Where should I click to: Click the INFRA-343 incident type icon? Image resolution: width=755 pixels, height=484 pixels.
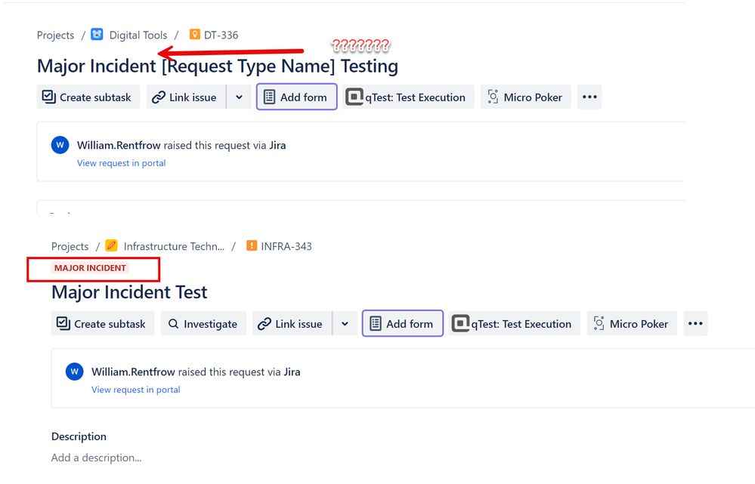tap(252, 245)
